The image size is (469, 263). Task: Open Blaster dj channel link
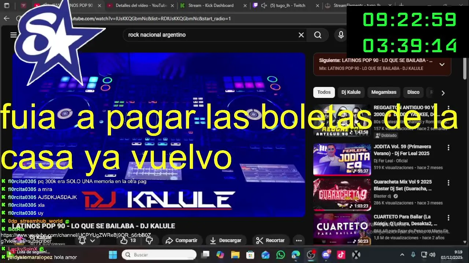tap(382, 196)
